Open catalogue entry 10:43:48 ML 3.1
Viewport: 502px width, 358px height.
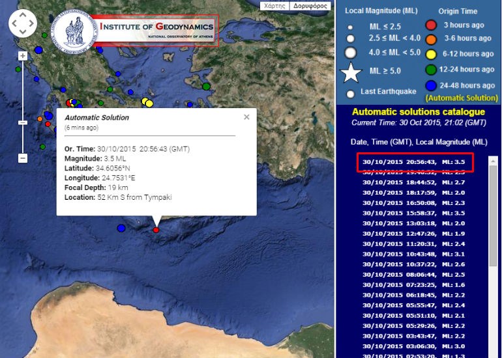click(413, 254)
